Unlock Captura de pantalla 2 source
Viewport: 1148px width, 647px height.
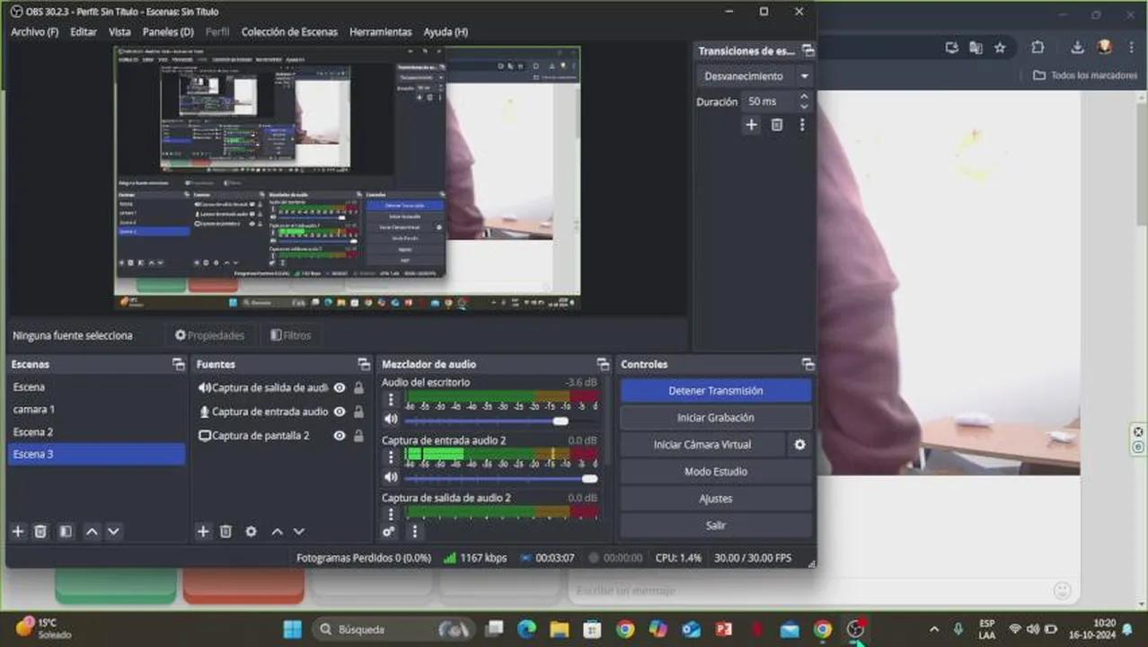tap(358, 435)
